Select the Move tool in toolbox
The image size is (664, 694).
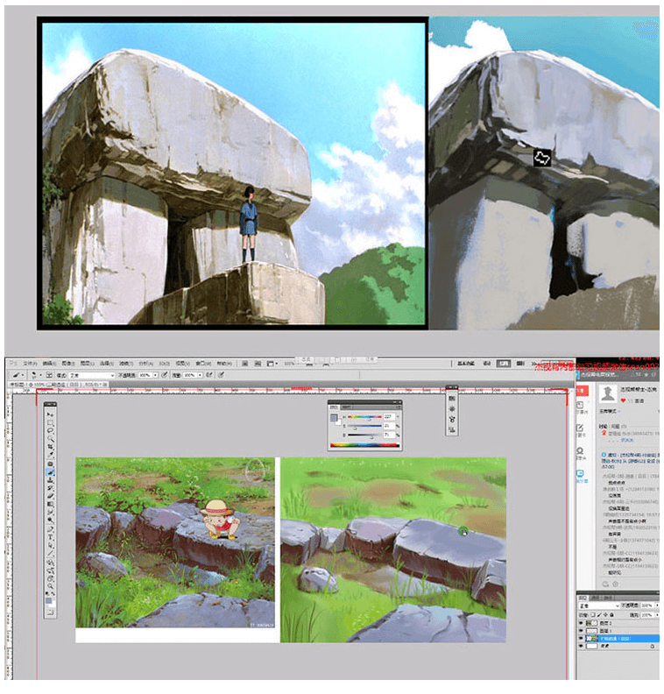tap(51, 414)
